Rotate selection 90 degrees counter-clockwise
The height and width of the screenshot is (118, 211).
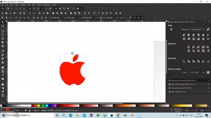[16, 18]
